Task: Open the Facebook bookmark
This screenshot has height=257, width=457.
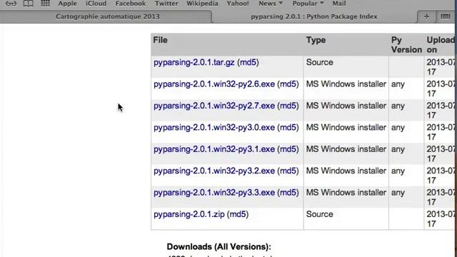Action: click(131, 4)
